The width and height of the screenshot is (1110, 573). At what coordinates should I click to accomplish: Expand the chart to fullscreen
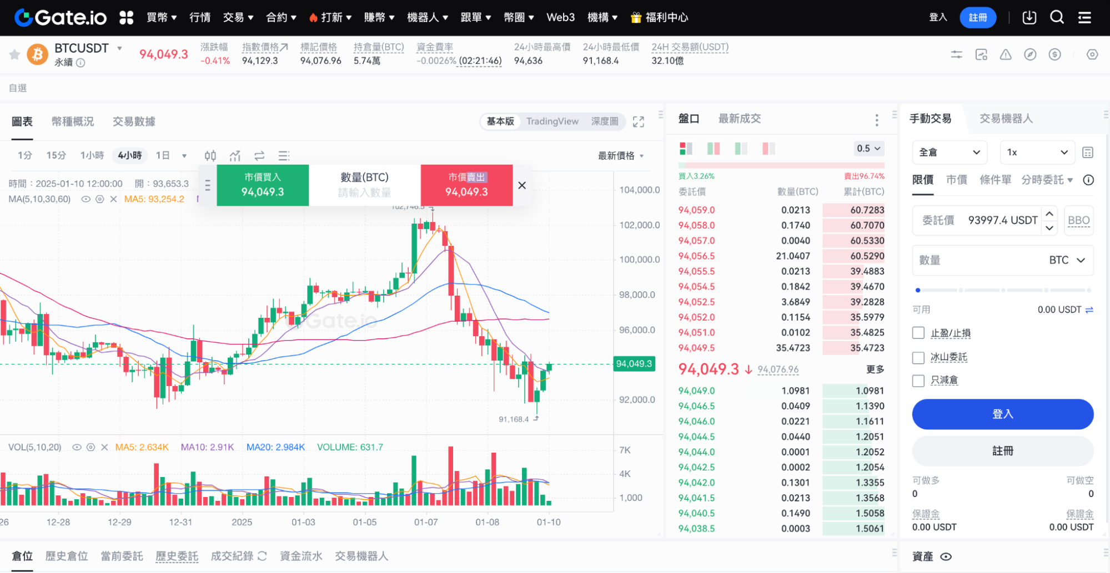[x=639, y=121]
